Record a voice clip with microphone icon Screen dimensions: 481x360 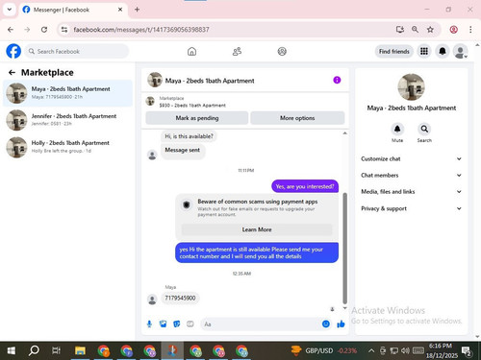coord(149,324)
